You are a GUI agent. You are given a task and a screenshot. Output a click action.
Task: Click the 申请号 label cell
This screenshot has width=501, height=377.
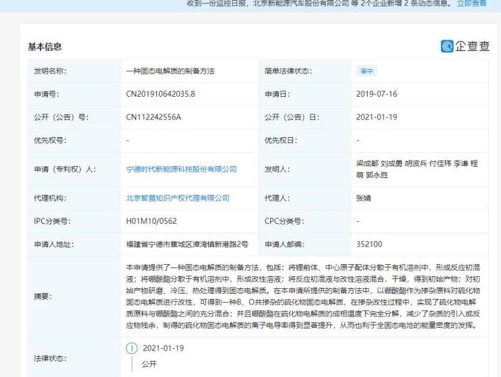tap(74, 94)
